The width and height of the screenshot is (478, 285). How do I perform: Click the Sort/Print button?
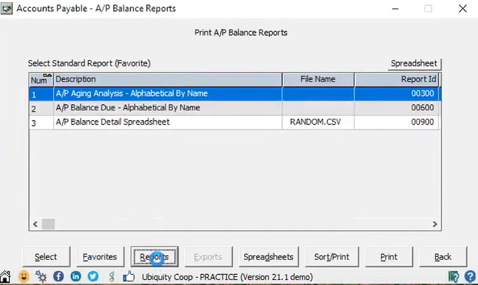click(x=331, y=257)
